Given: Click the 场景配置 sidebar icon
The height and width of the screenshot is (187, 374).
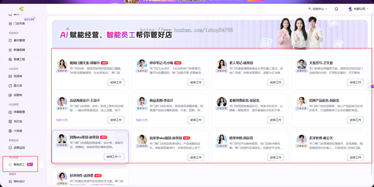Looking at the screenshot, I should pyautogui.click(x=10, y=112).
